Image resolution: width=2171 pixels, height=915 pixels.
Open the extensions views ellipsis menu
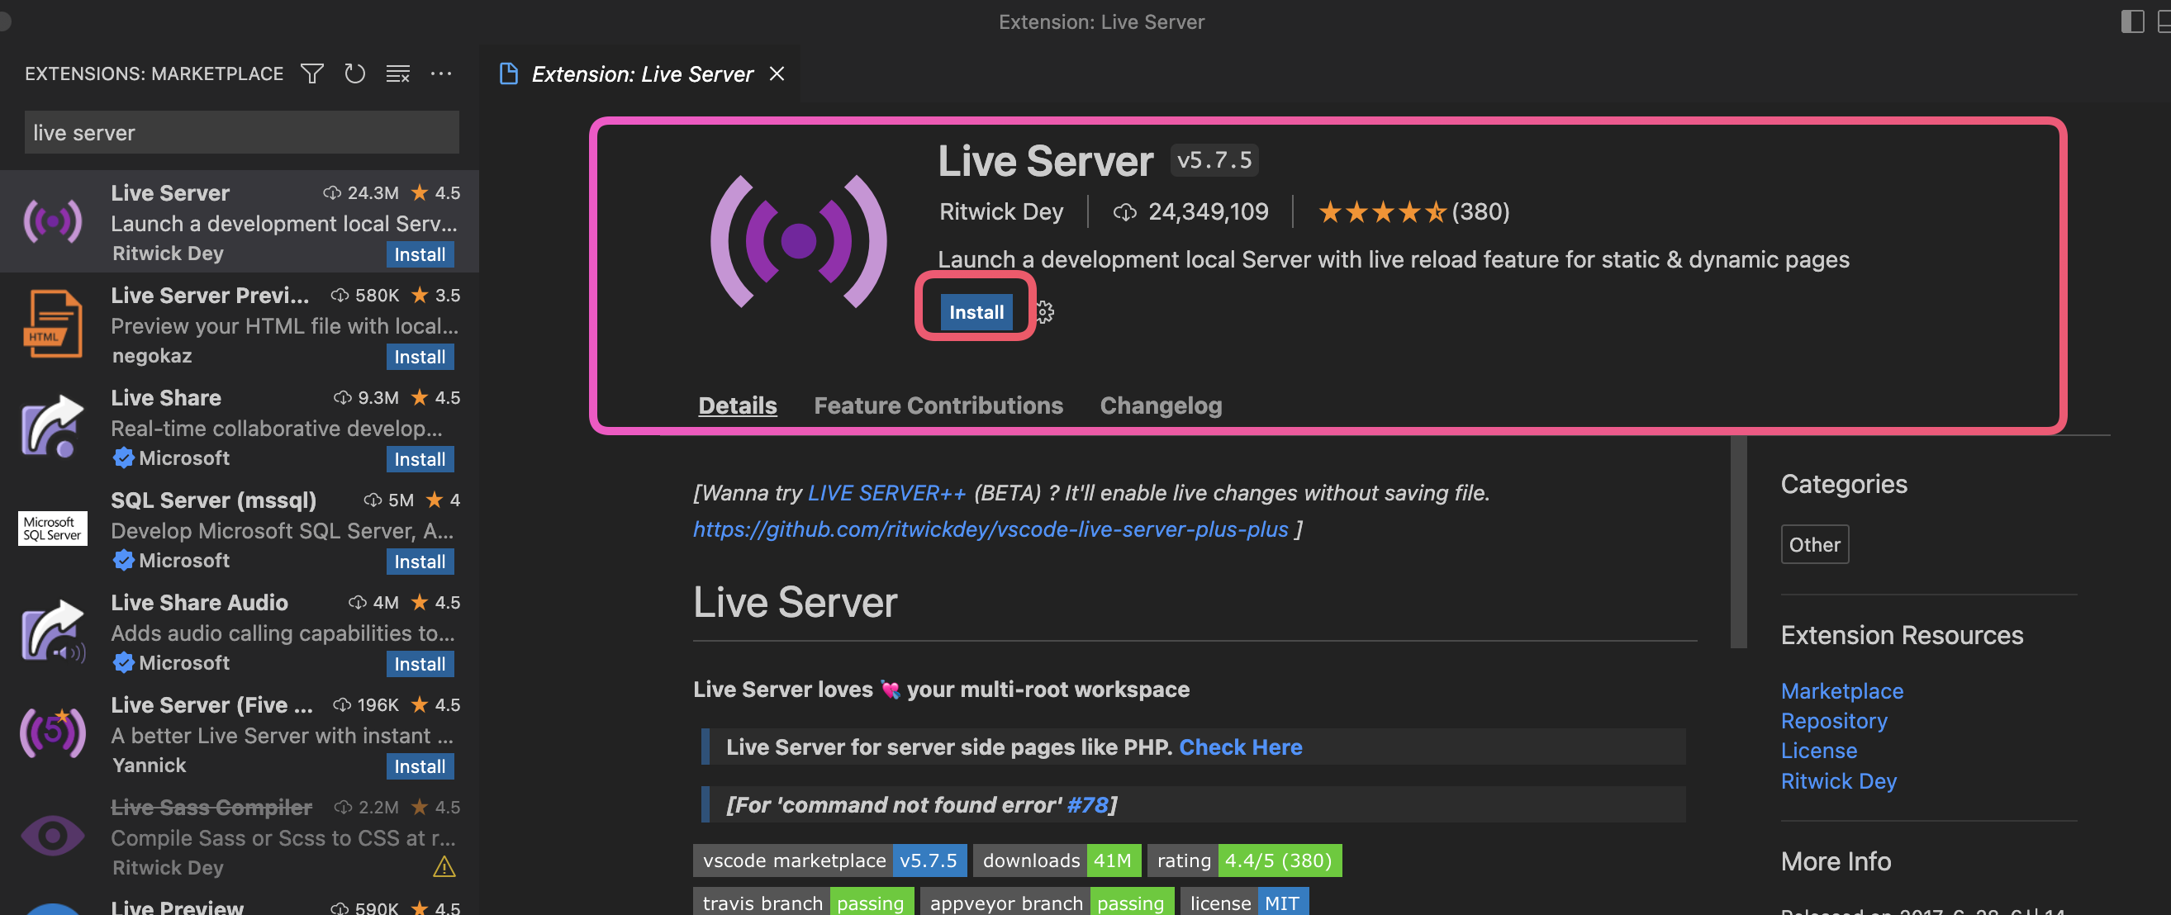441,74
